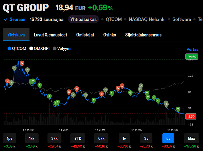Click the 18,94 EUR share price
The width and height of the screenshot is (203, 151).
[70, 8]
